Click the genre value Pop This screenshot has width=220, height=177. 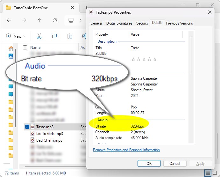pos(134,107)
